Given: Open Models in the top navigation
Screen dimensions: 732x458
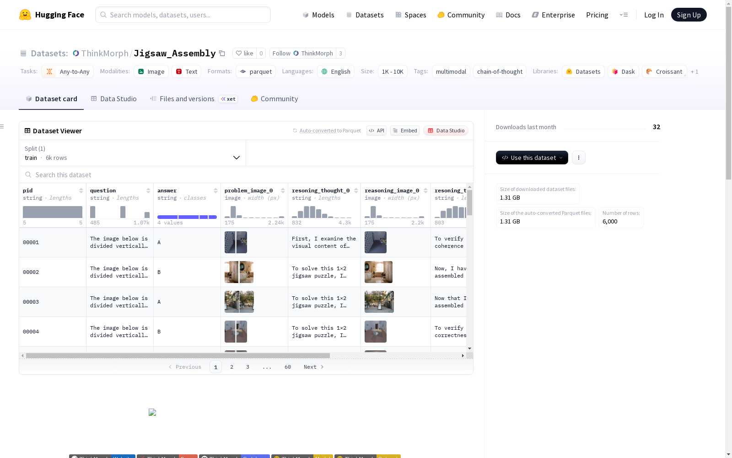Looking at the screenshot, I should (x=318, y=15).
